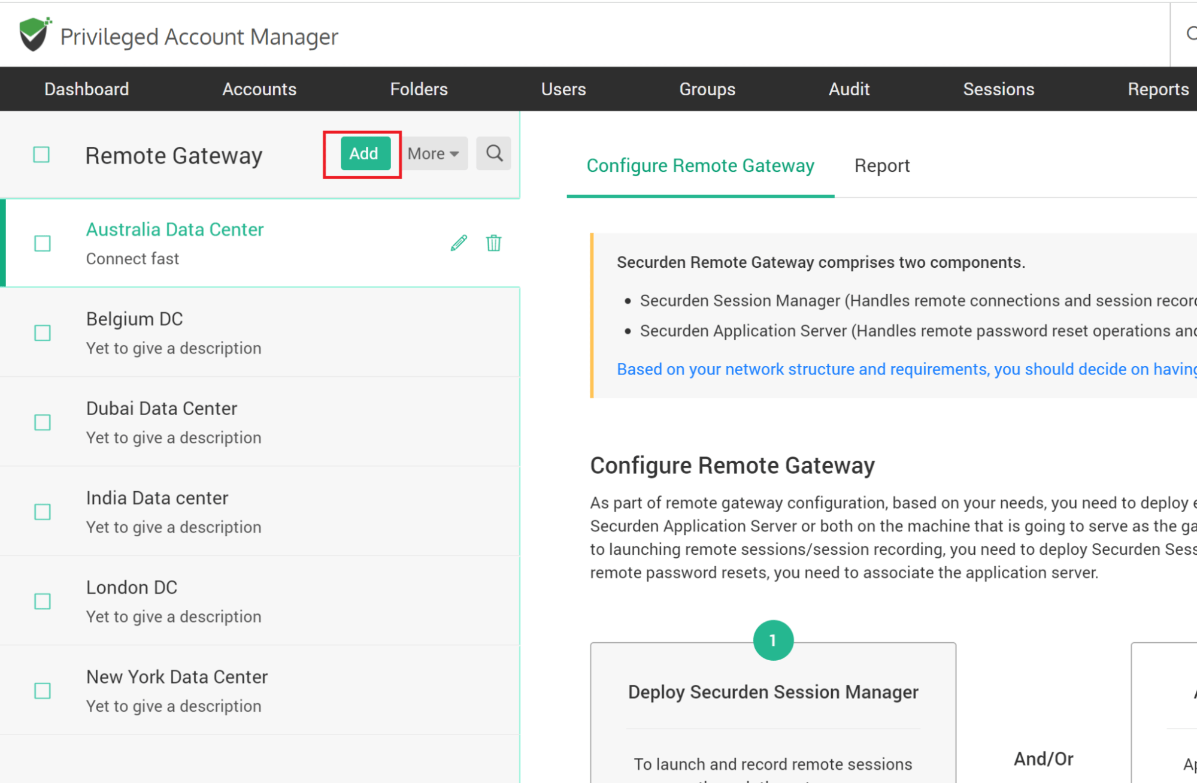Go to the Sessions menu
Viewport: 1197px width, 783px height.
pyautogui.click(x=998, y=89)
